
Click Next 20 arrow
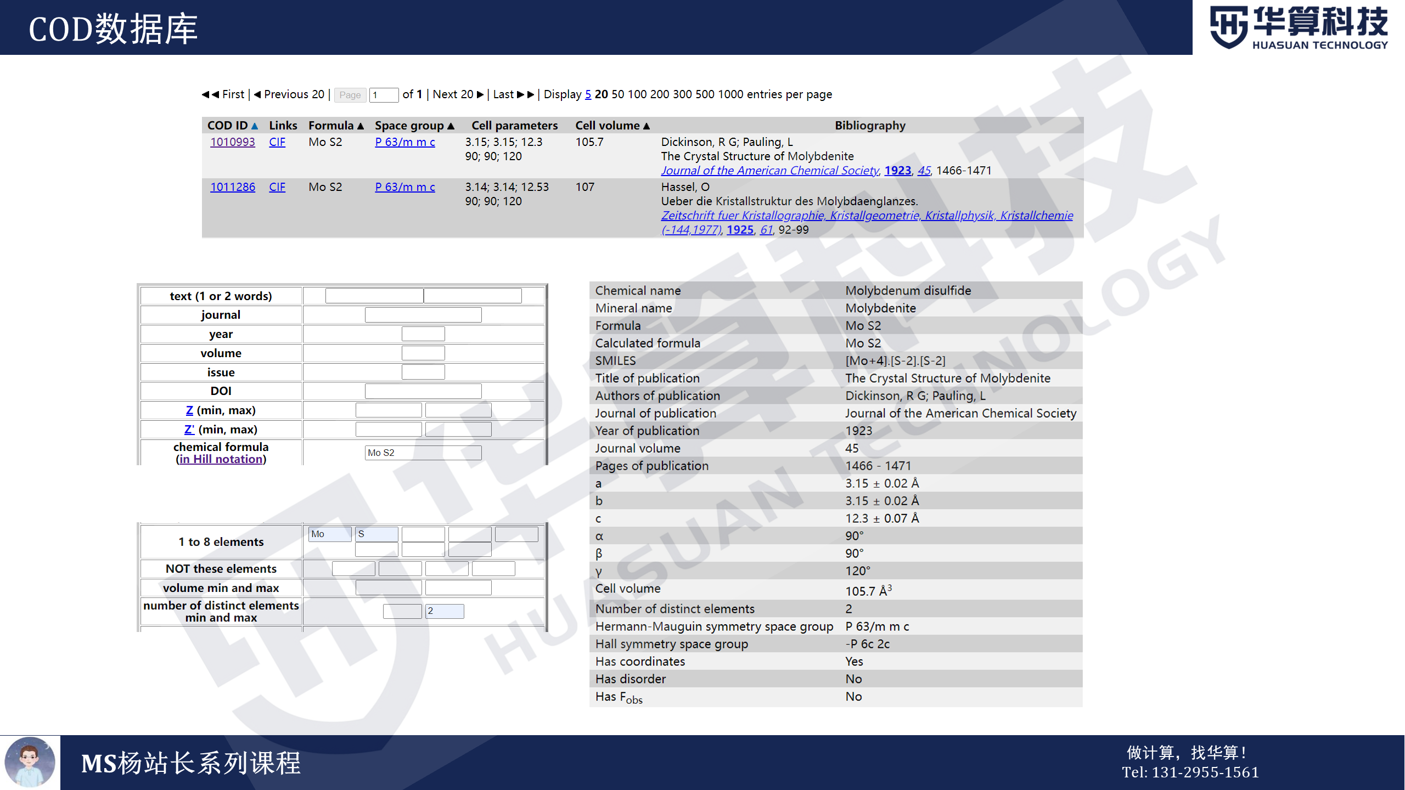coord(480,94)
